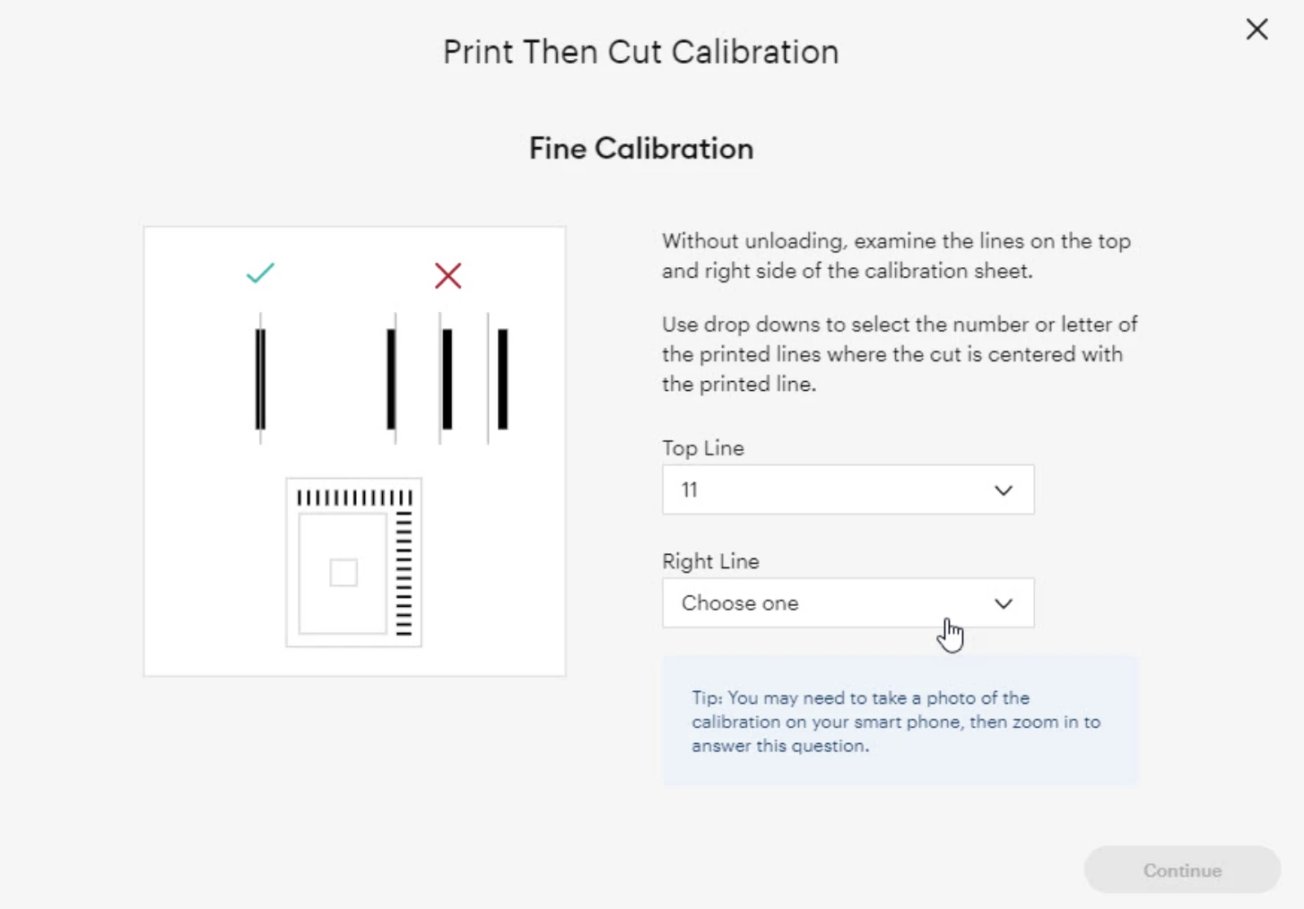This screenshot has width=1304, height=909.
Task: Expand the Right Line chevron arrow
Action: click(1003, 603)
